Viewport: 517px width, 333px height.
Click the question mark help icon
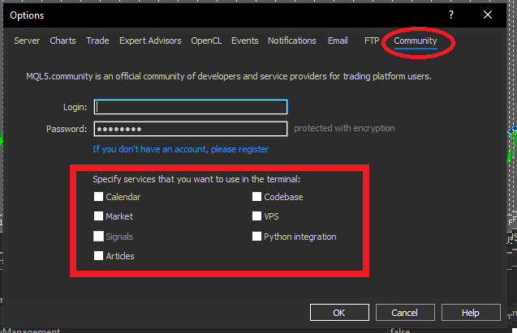(x=451, y=15)
